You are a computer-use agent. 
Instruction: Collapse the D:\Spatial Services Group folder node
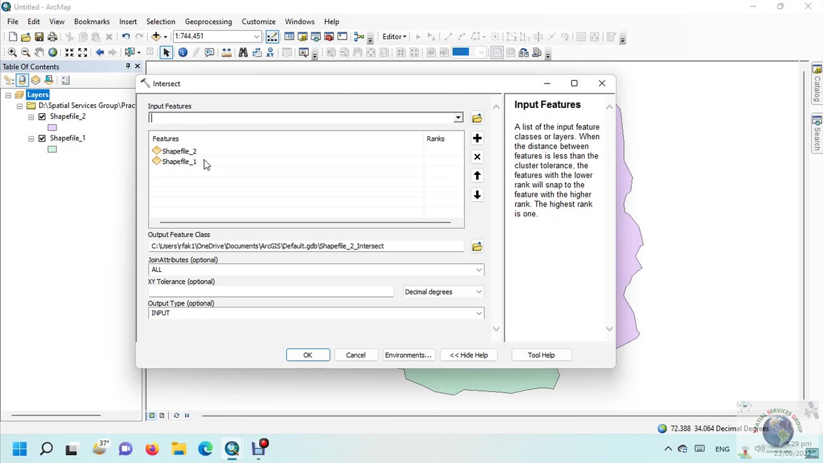(x=20, y=105)
